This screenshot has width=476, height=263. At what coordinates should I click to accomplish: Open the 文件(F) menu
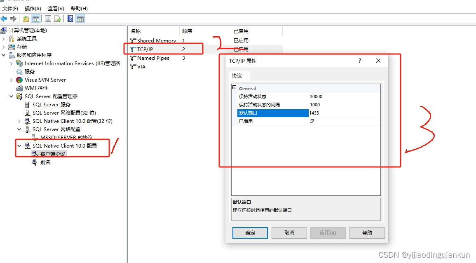tap(10, 9)
